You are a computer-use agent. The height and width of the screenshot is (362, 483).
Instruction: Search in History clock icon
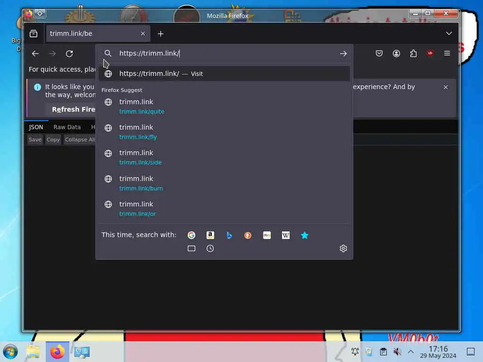coord(210,248)
